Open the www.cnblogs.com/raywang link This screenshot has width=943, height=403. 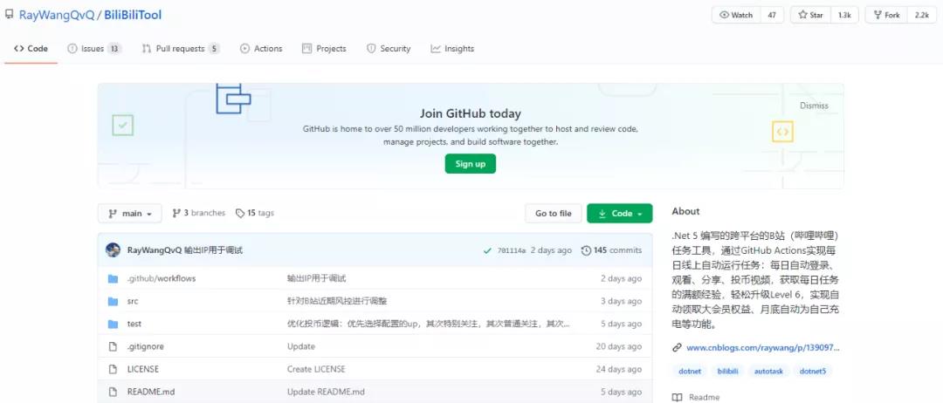click(762, 348)
